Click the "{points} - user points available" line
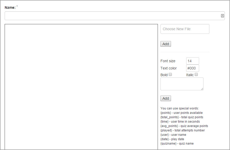 point(181,113)
